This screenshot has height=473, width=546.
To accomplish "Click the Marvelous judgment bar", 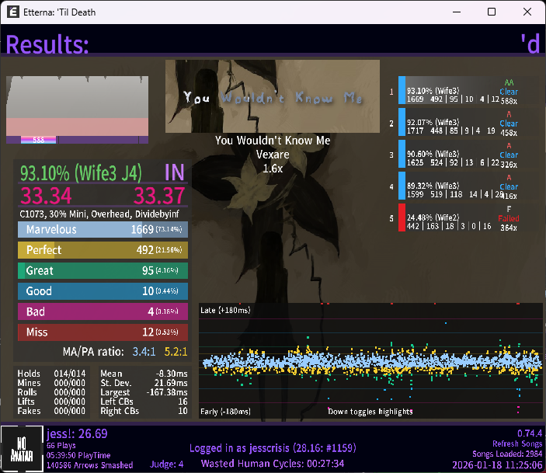I will 103,229.
